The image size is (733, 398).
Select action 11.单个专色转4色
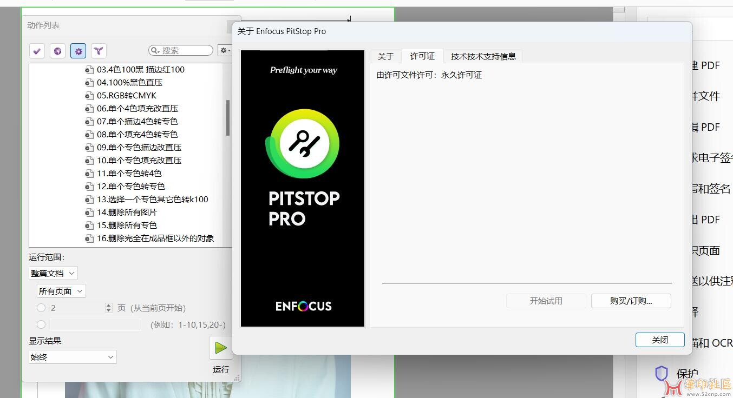point(129,174)
